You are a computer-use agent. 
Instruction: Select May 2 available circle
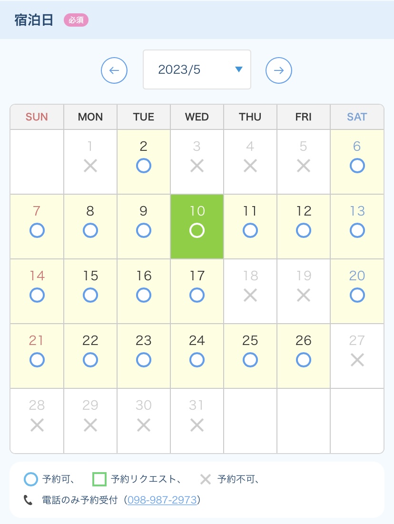click(x=144, y=166)
